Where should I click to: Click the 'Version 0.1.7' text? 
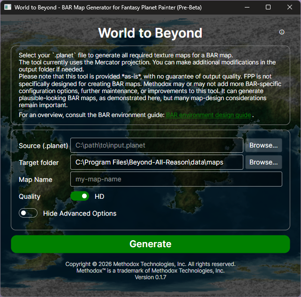pyautogui.click(x=150, y=277)
